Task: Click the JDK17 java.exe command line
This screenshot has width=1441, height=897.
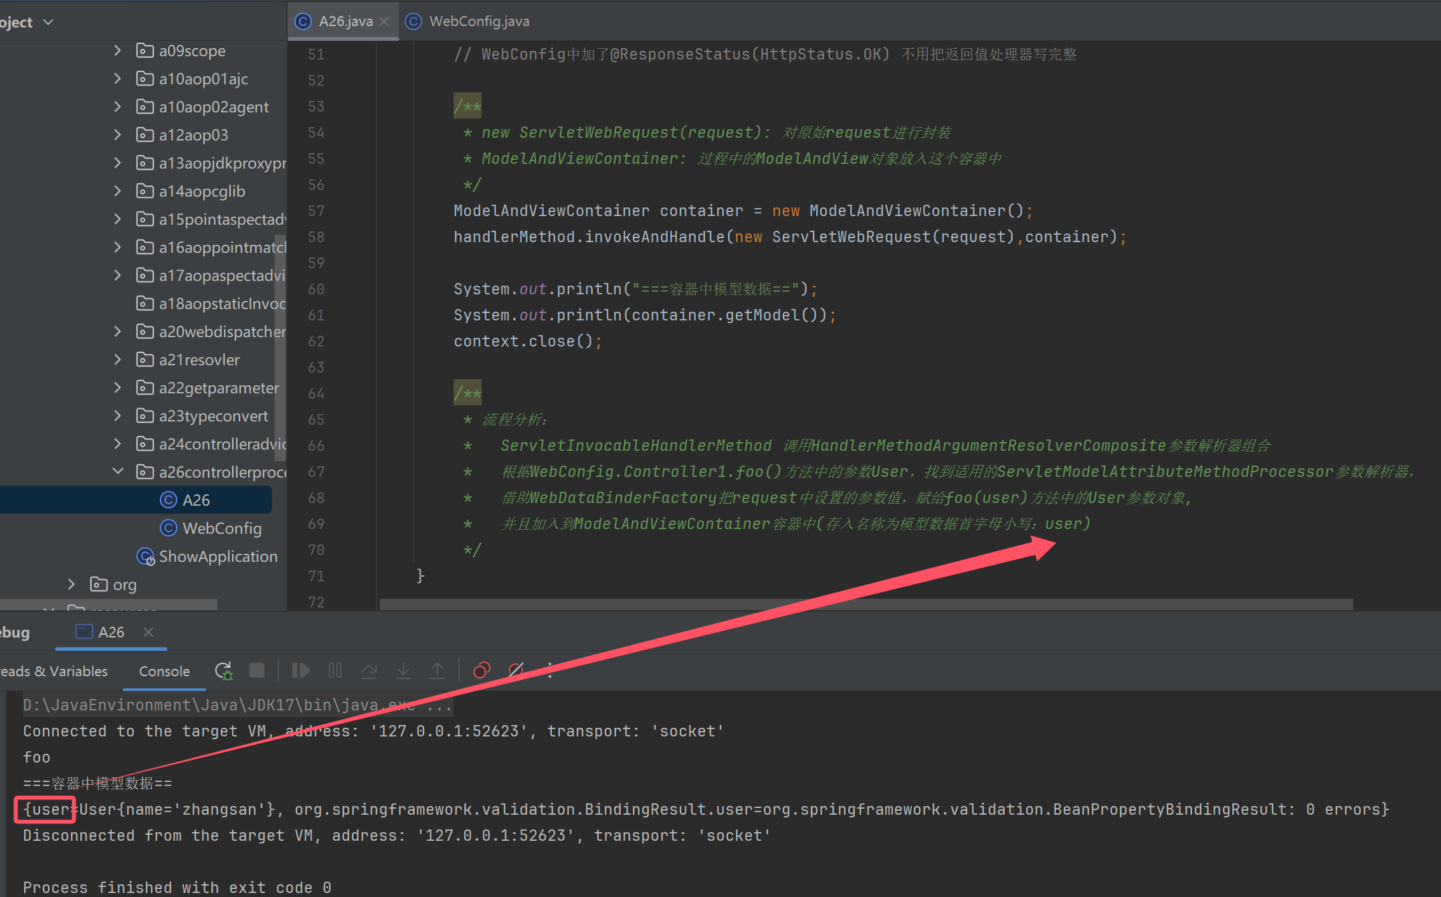Action: click(237, 705)
